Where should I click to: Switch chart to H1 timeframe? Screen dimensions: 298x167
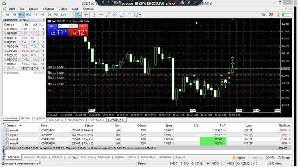click(35, 14)
